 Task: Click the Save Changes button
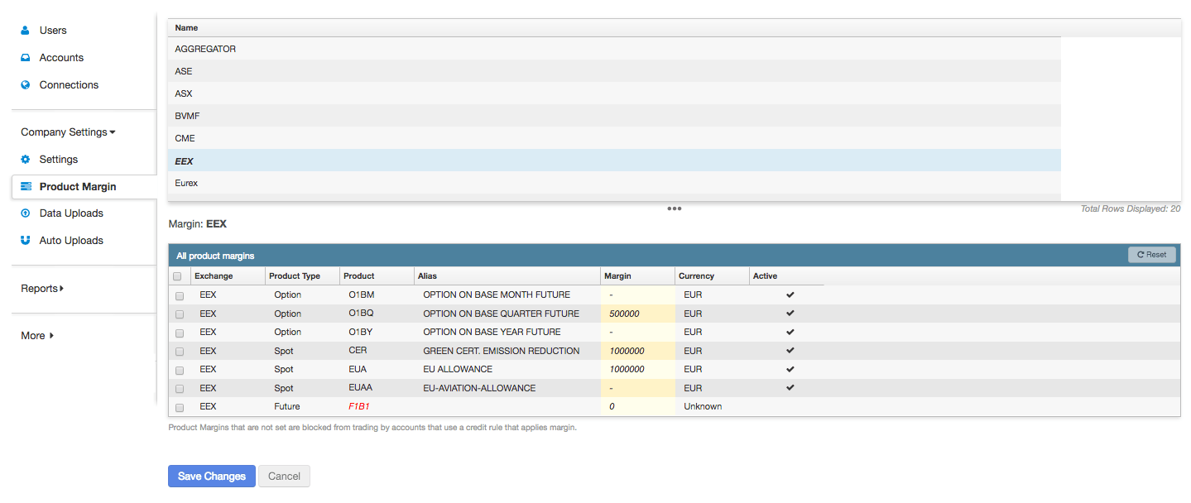212,477
